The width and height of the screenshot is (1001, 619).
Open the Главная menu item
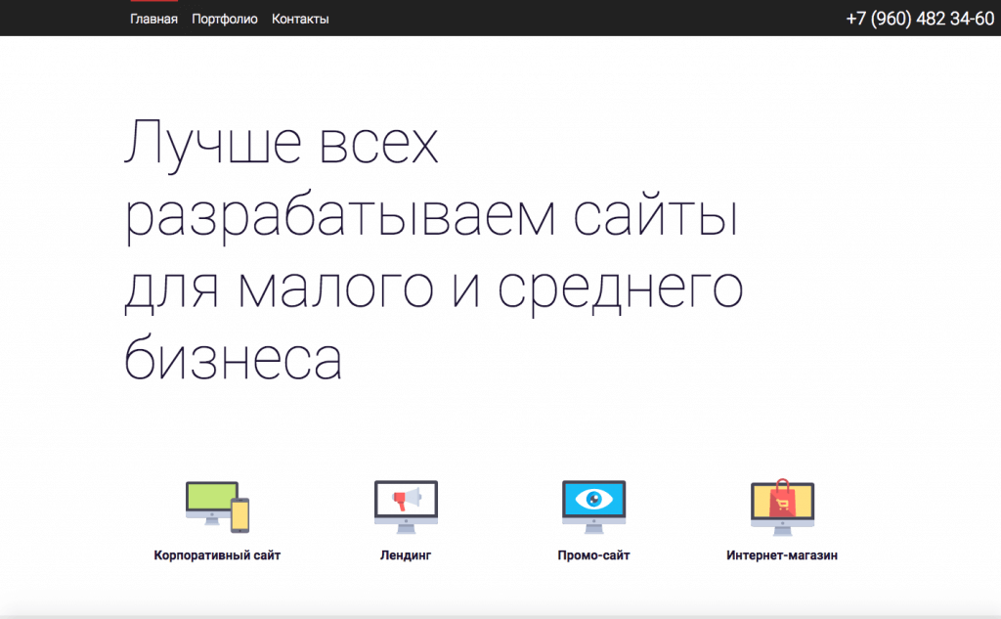(153, 19)
